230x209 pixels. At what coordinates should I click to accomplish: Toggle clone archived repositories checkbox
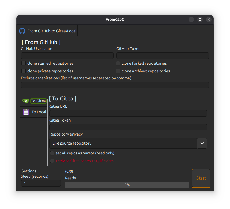click(118, 71)
